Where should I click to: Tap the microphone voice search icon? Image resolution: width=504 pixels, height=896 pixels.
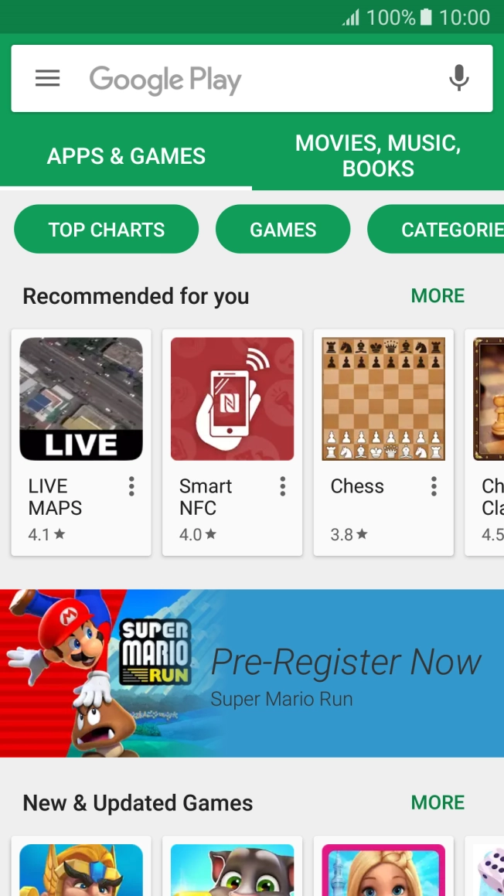pos(459,78)
